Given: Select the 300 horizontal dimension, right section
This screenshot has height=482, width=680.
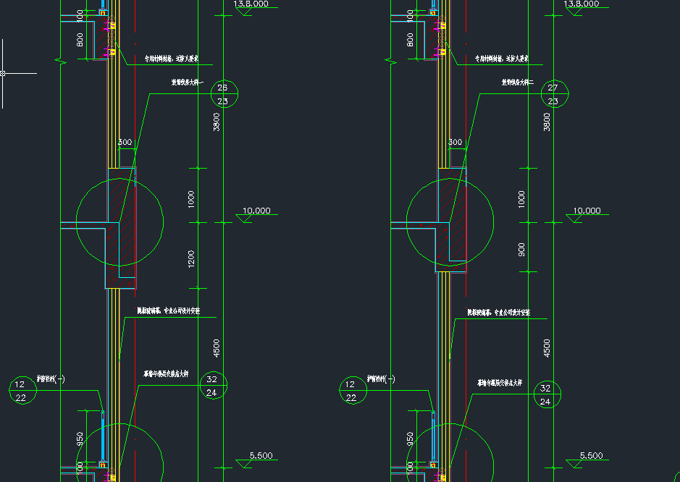Looking at the screenshot, I should (x=456, y=142).
